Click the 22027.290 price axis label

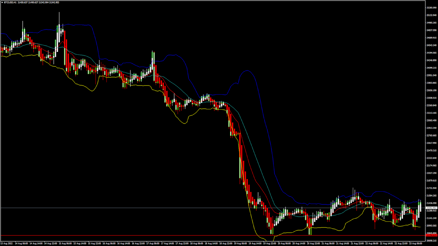pos(432,173)
